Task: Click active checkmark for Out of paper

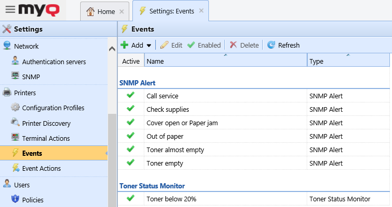Action: pyautogui.click(x=130, y=136)
